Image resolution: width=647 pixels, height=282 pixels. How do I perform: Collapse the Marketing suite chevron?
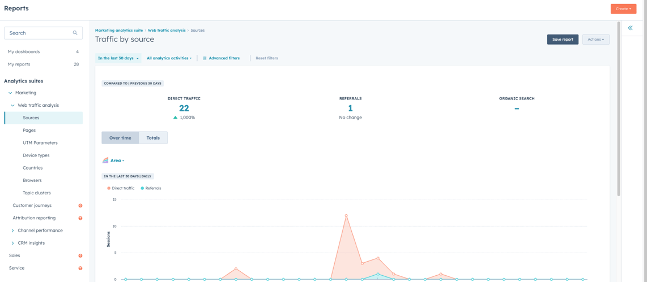point(10,93)
